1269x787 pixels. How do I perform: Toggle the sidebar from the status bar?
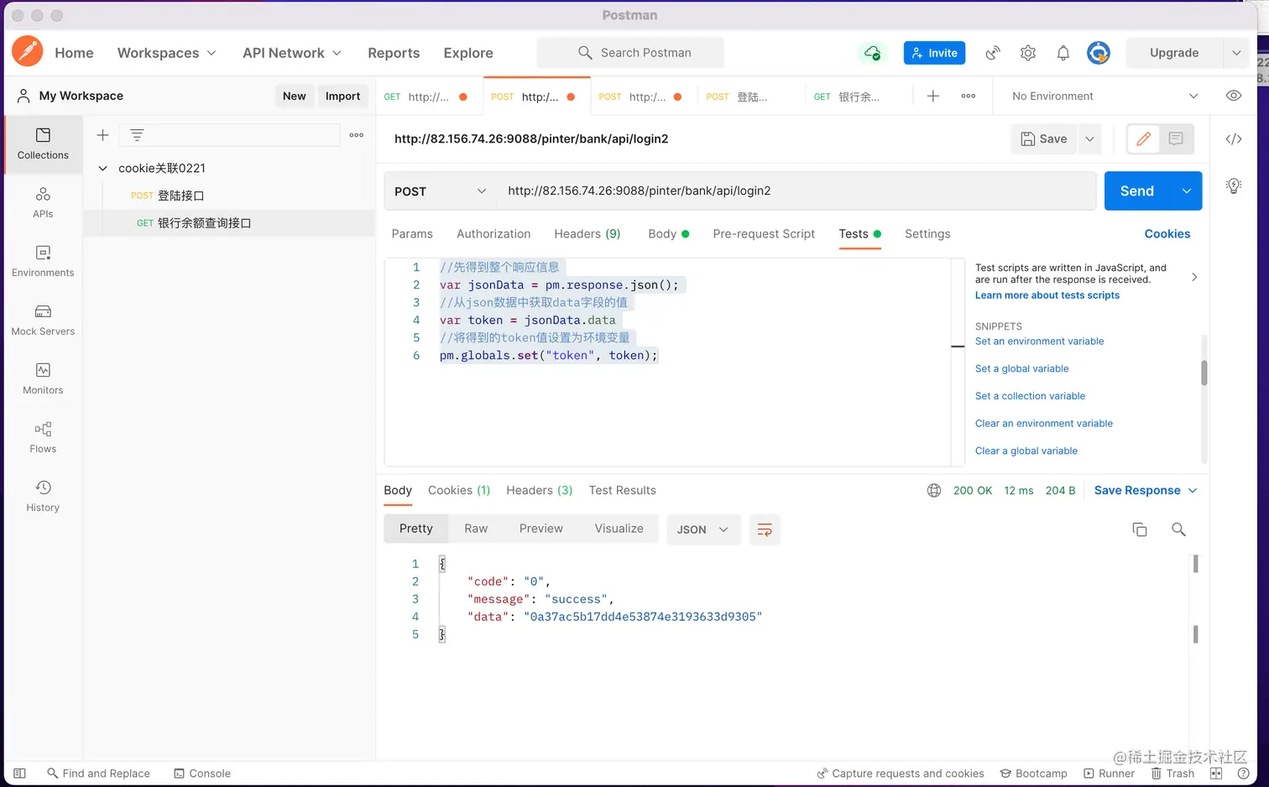20,774
